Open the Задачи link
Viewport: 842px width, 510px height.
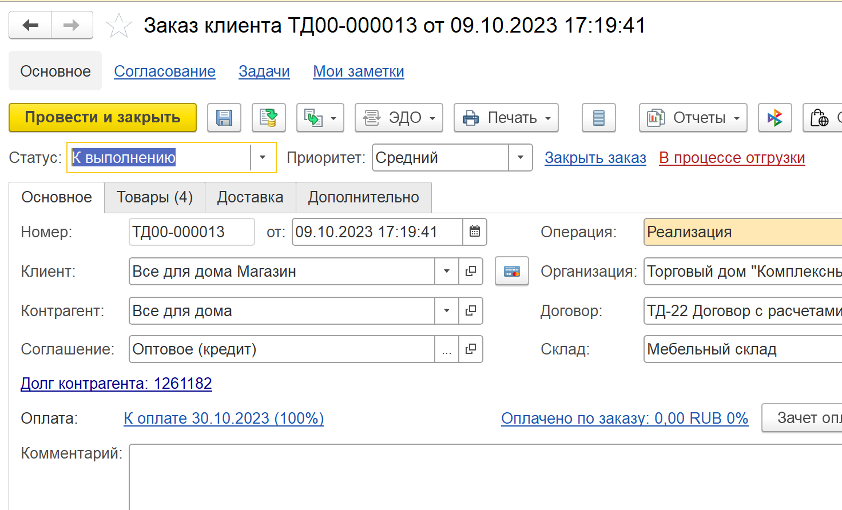[x=264, y=71]
